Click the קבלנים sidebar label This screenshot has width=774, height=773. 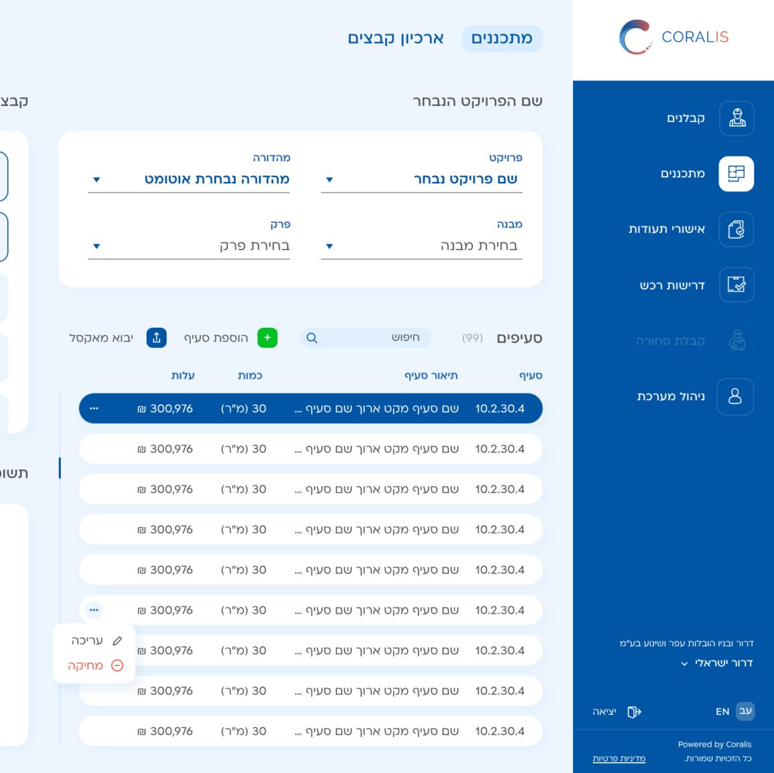686,118
